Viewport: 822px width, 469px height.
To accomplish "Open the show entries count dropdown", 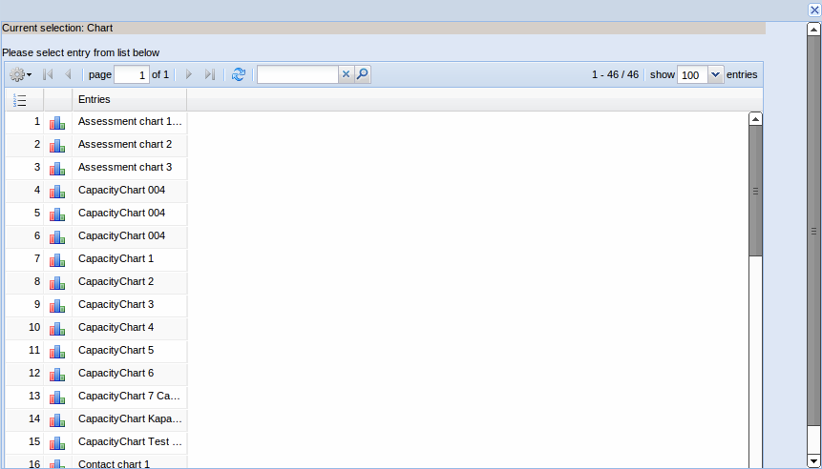I will tap(715, 74).
